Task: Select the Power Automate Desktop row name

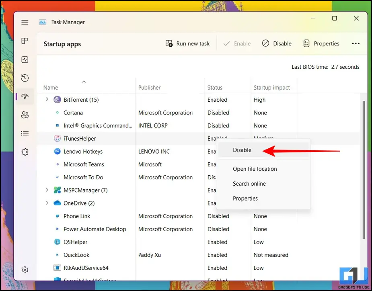Action: 95,229
